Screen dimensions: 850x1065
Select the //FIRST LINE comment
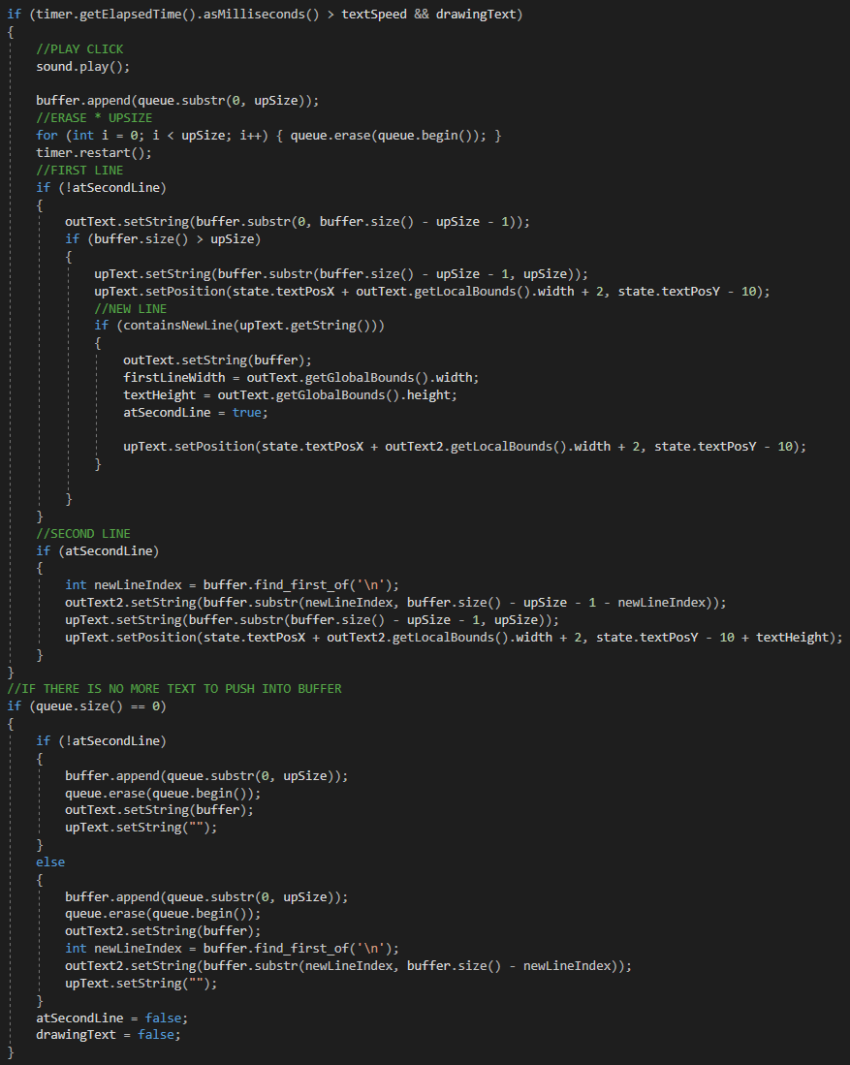(79, 170)
